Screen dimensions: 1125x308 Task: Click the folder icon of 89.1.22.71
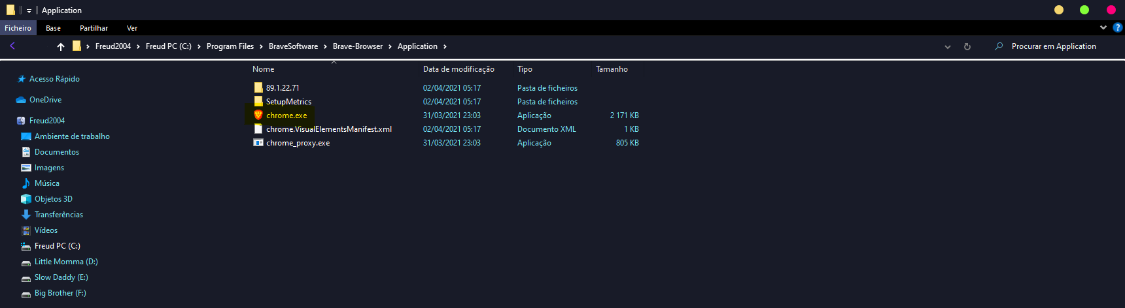click(x=258, y=87)
